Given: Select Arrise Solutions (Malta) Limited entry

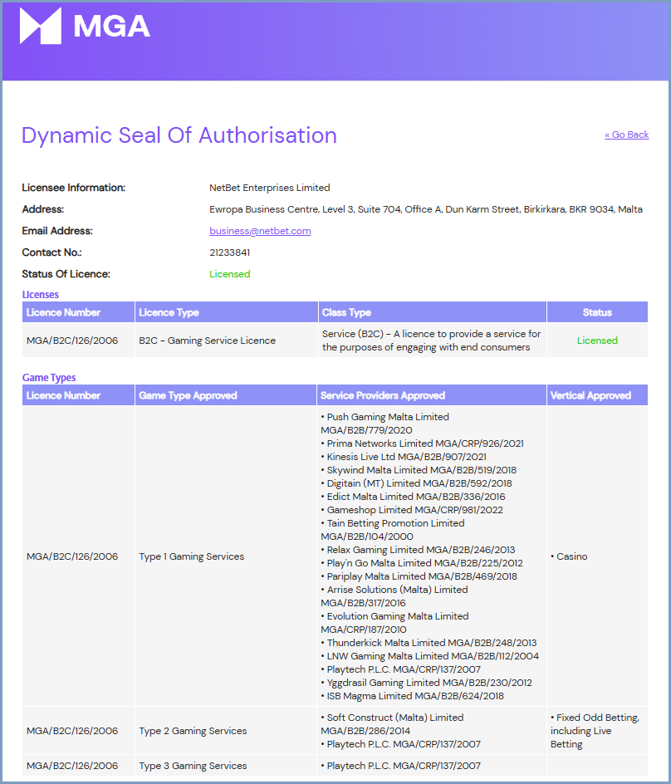Looking at the screenshot, I should [x=394, y=596].
